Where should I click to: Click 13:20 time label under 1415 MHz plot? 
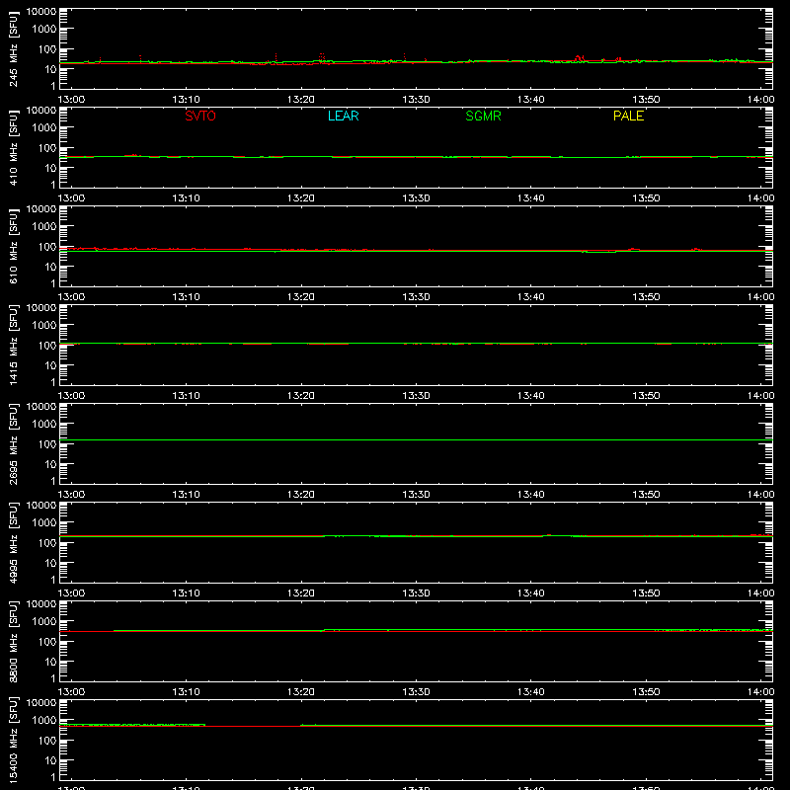[301, 396]
